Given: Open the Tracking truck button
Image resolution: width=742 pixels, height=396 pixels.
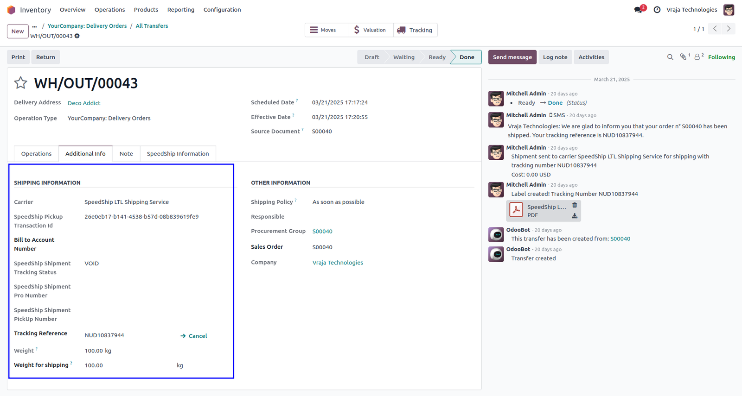Looking at the screenshot, I should point(415,30).
